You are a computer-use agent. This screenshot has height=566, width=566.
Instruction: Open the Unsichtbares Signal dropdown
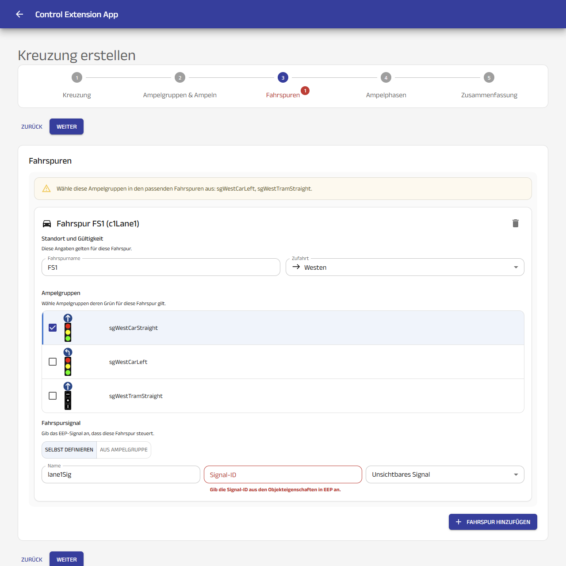pos(445,474)
